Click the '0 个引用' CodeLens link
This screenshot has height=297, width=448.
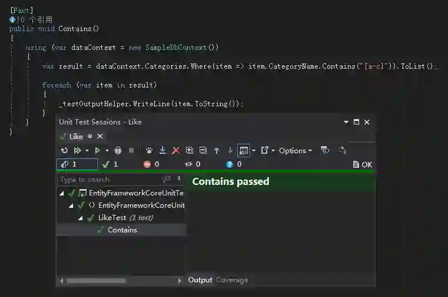pos(37,19)
